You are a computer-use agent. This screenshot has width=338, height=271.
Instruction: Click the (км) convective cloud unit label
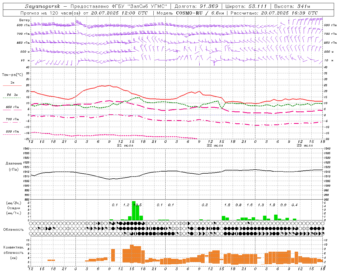point(13,258)
